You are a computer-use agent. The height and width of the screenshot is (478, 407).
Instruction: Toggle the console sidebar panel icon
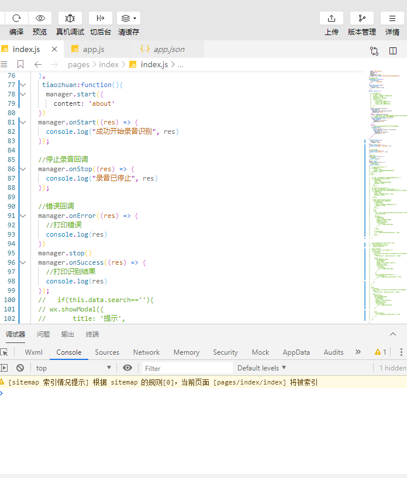tap(5, 368)
